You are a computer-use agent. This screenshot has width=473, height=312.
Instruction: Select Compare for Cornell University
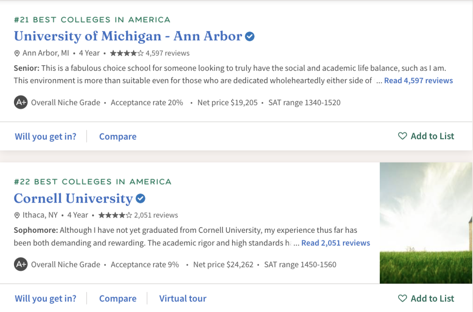point(118,298)
